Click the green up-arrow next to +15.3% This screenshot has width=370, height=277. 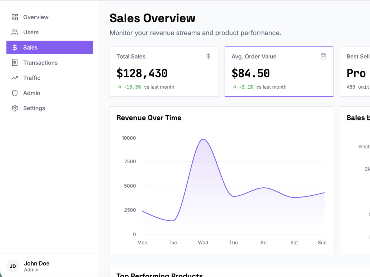(x=119, y=87)
